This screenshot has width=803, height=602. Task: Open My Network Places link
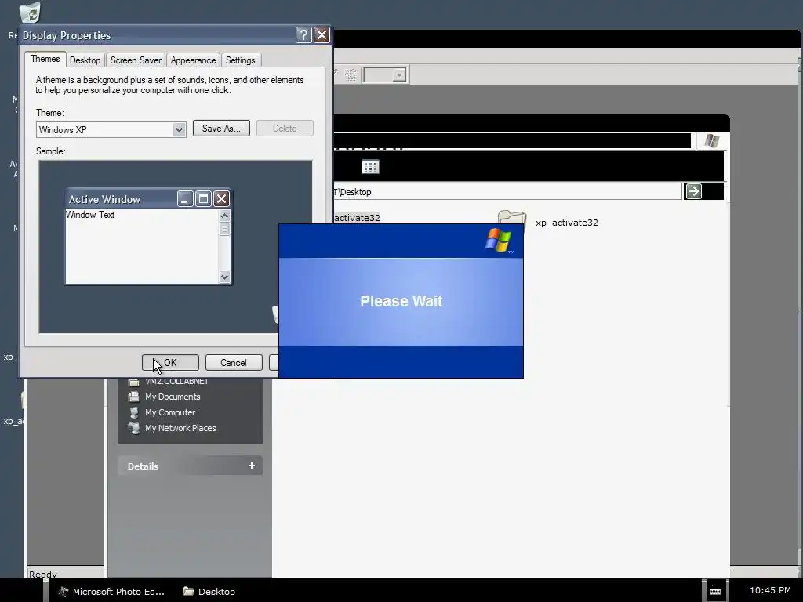click(x=180, y=428)
